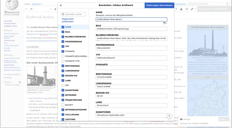Toggle the EIGENTÜMER checkbox
Viewport: 232px width, 128px height.
(x=63, y=90)
